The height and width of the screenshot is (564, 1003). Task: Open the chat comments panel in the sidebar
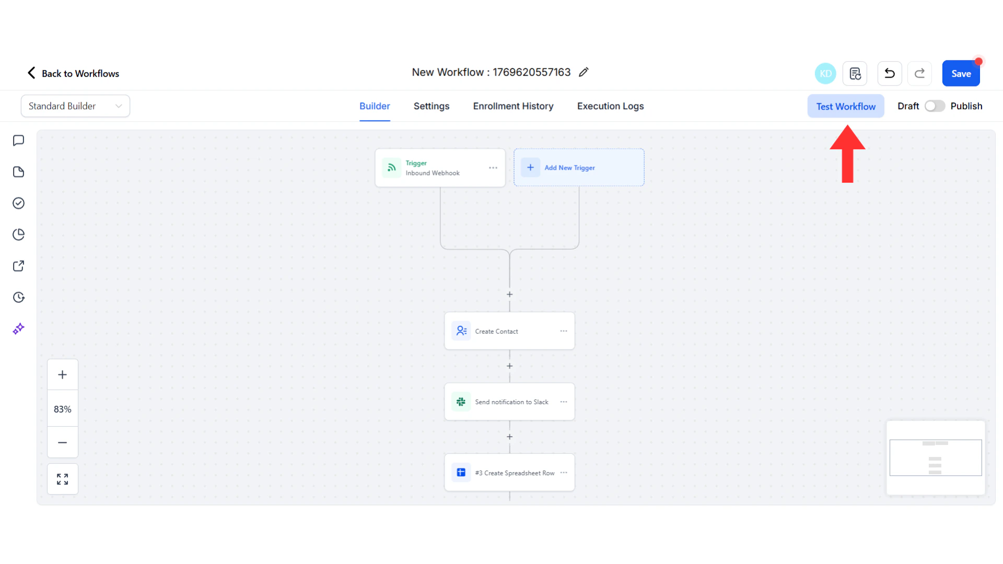[19, 140]
